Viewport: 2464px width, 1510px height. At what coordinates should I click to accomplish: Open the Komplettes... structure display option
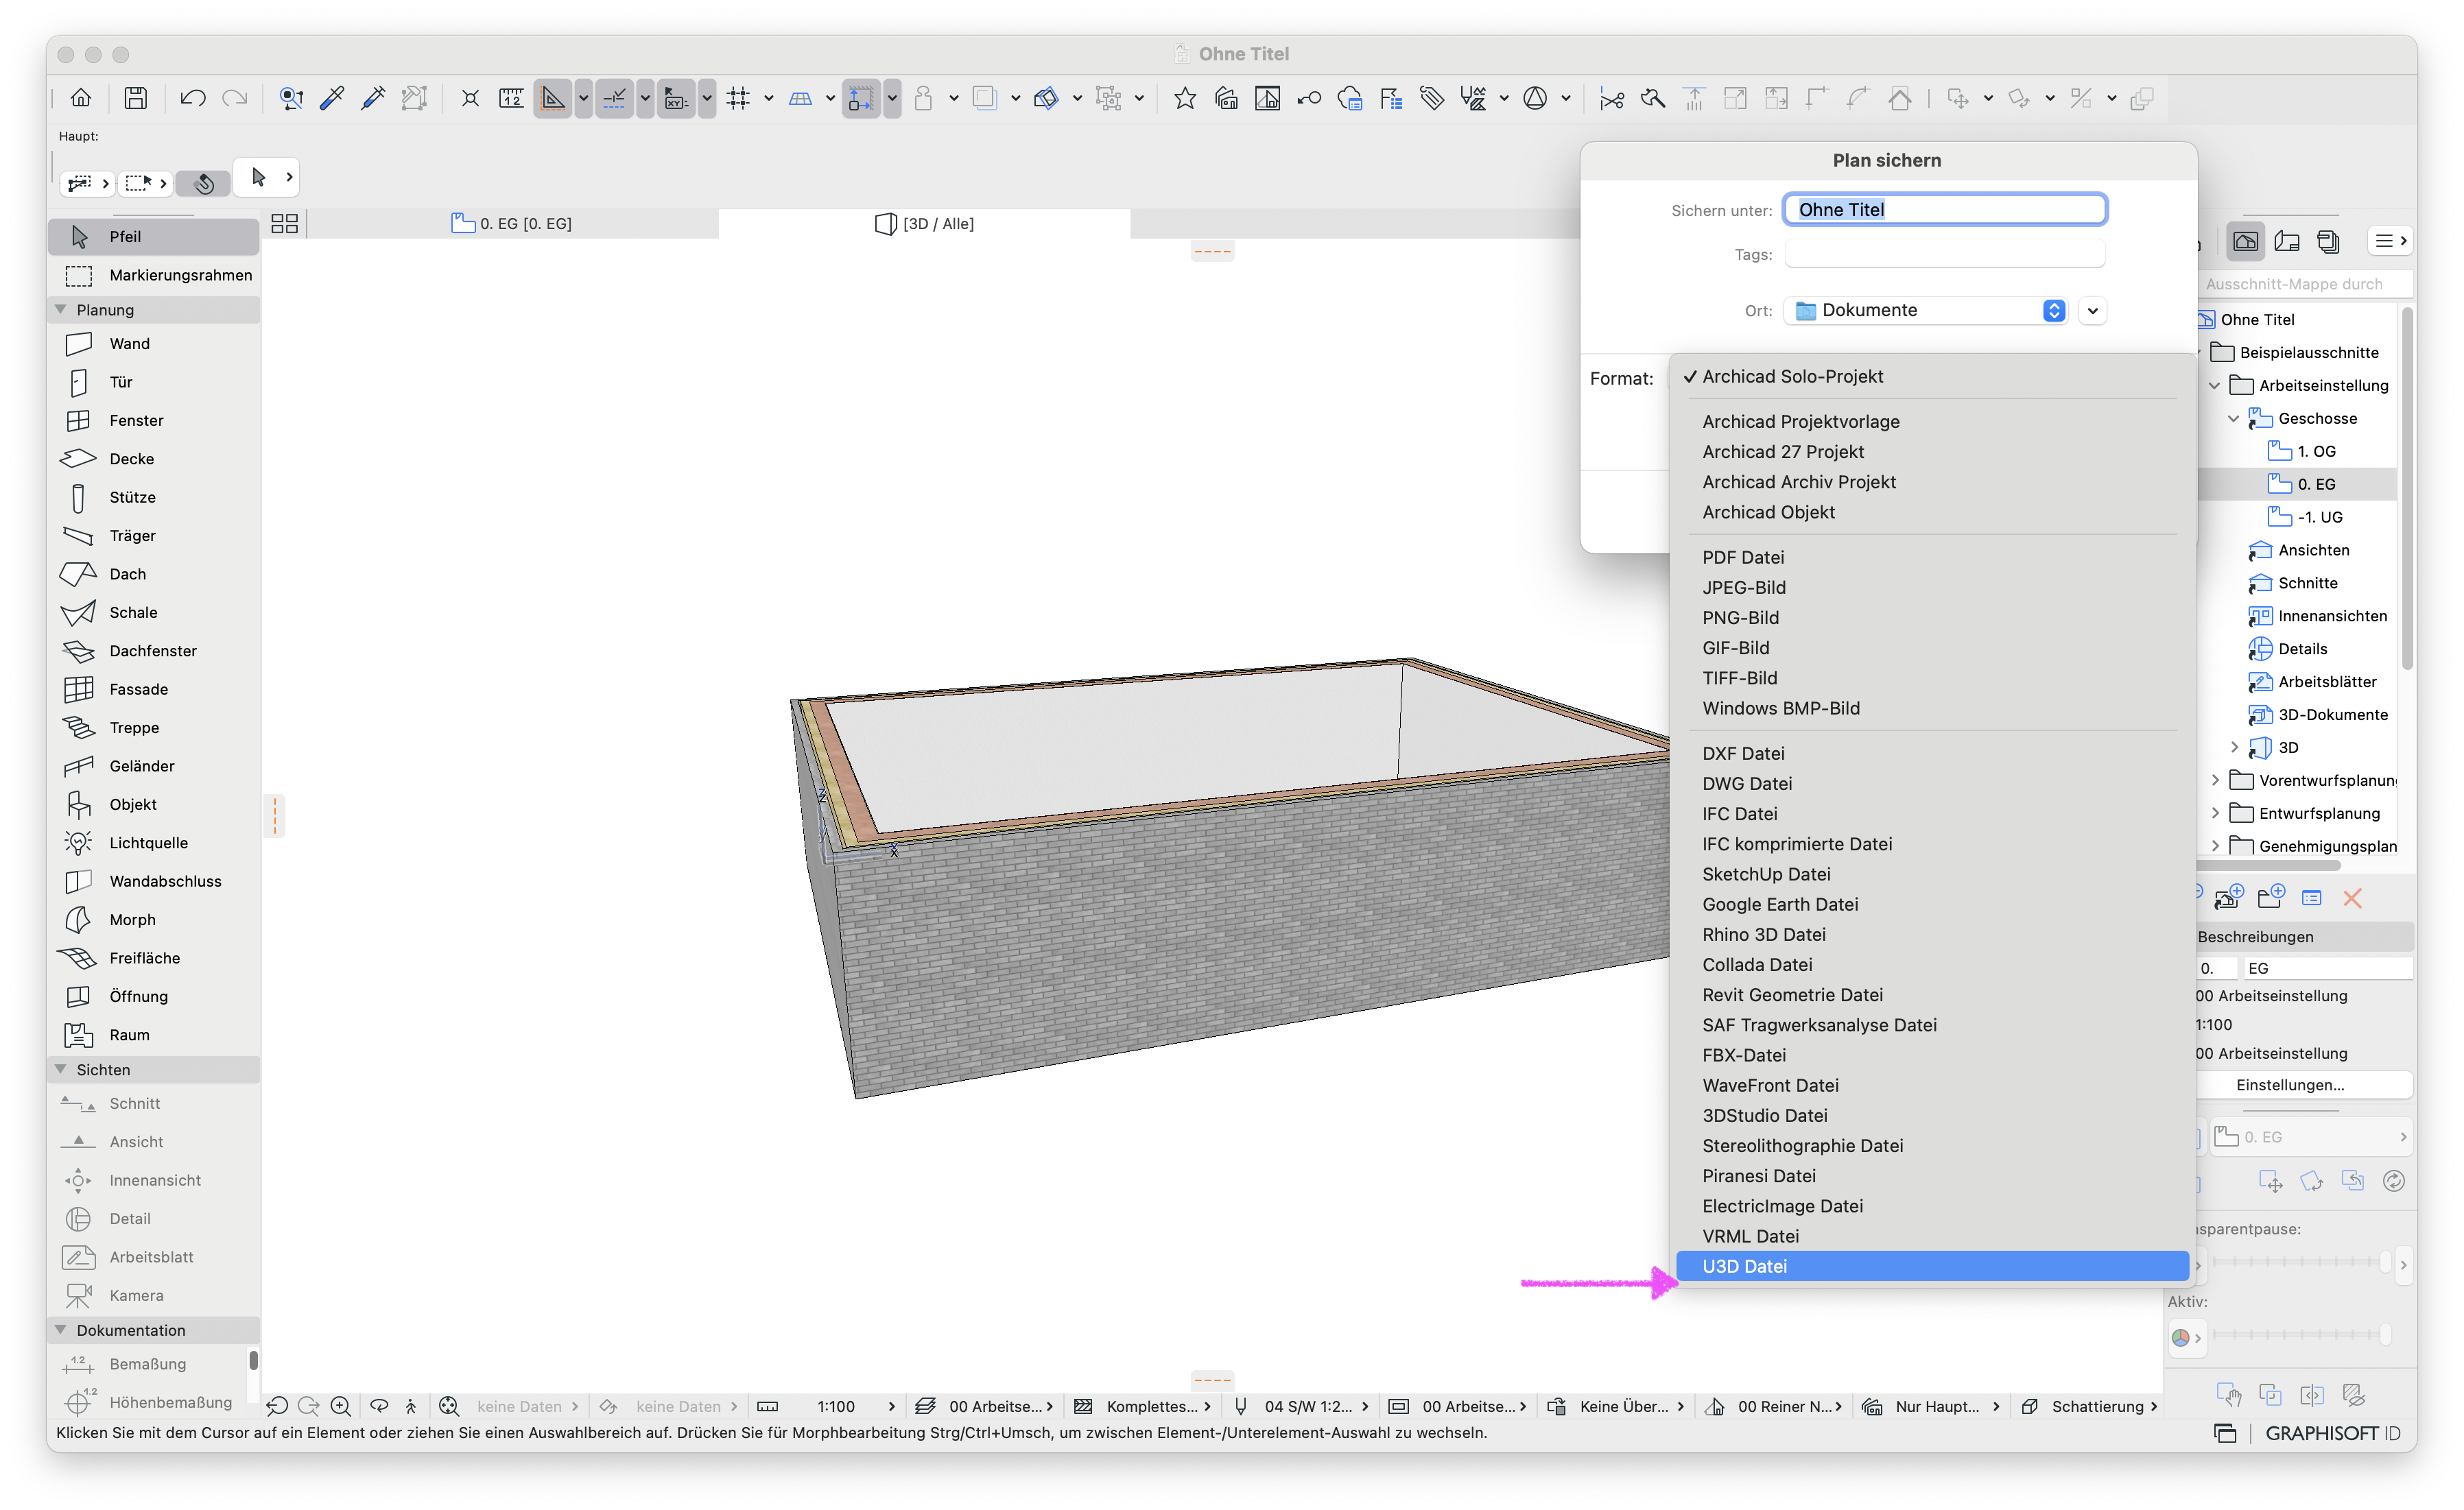[x=1141, y=1407]
